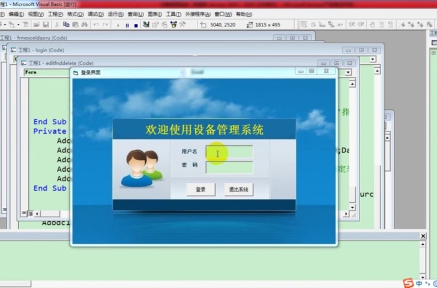Click the Uncomment Block icon
Screen dimensions: 437x288
pyautogui.click(x=391, y=25)
